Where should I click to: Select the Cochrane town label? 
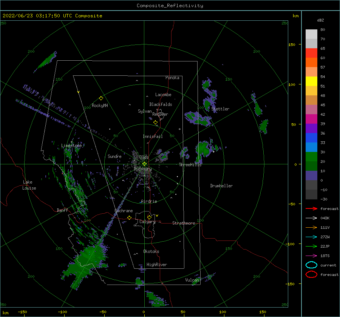click(x=124, y=211)
